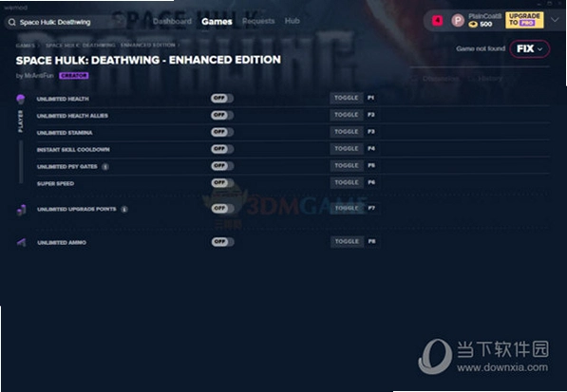
Task: Click the TOGGLE hotkey button for Unlimited Ammo
Action: [x=347, y=241]
